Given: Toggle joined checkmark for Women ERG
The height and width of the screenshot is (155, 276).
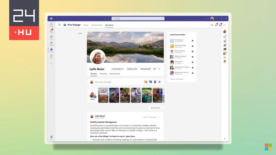Looking at the screenshot, I should click(192, 62).
